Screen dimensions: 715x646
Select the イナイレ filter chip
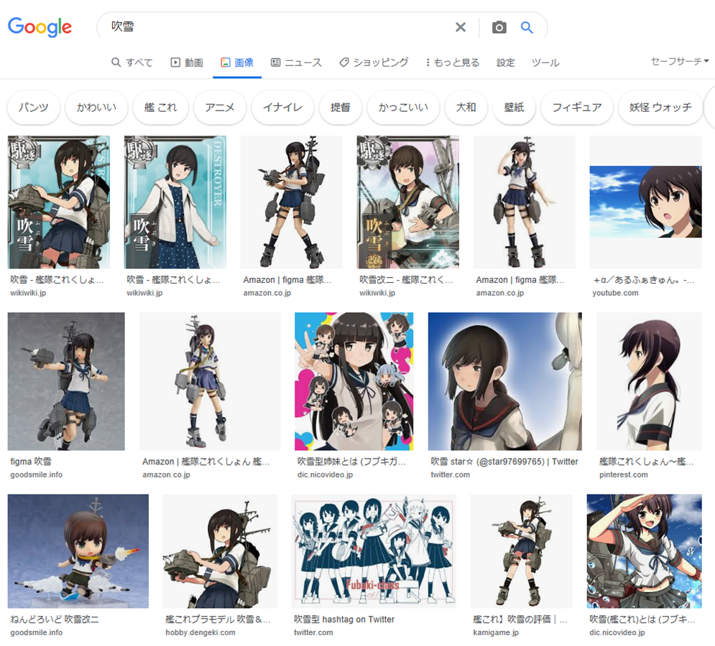click(x=282, y=108)
